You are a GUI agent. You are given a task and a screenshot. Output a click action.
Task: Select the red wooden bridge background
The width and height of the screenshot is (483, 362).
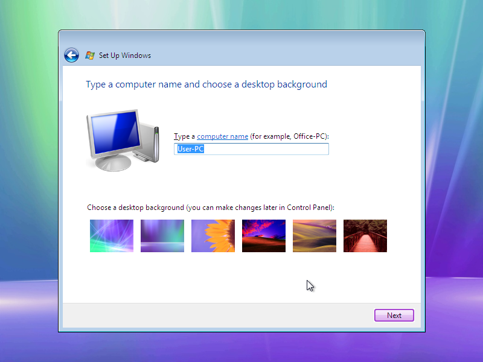click(x=365, y=235)
